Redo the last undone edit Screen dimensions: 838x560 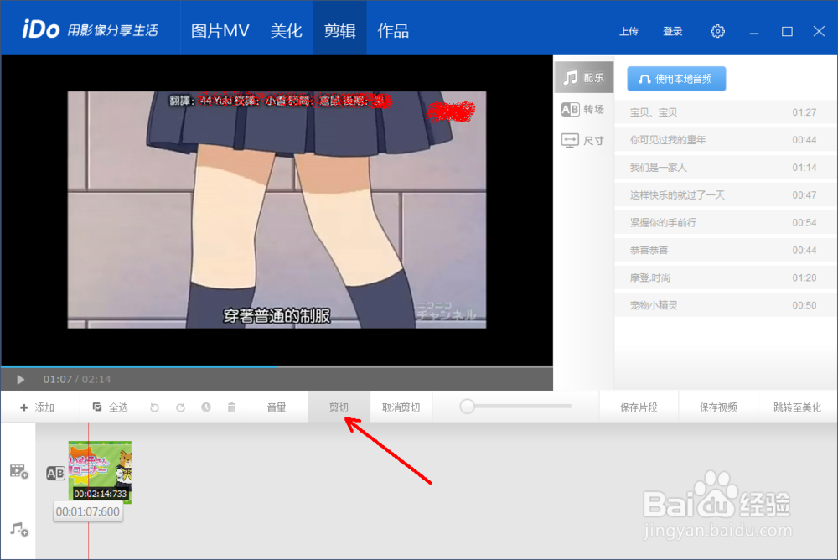180,407
